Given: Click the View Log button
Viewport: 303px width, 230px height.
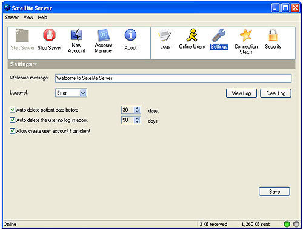Looking at the screenshot, I should [241, 93].
